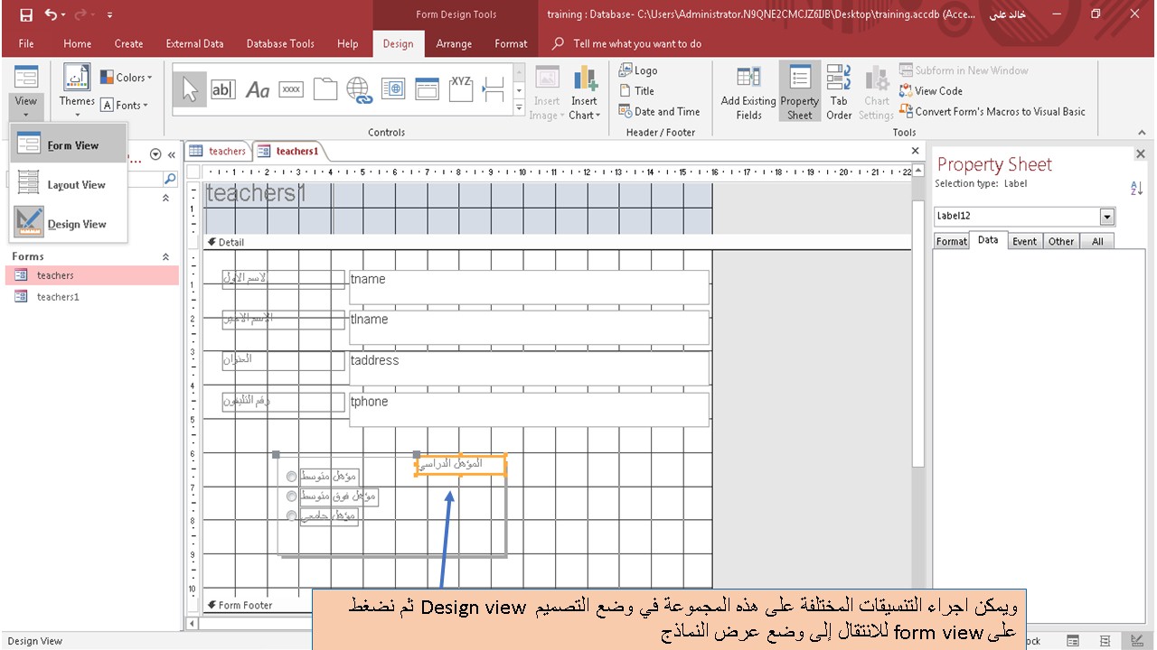The image size is (1157, 650).
Task: Select the Label (Aa) control
Action: tap(256, 88)
